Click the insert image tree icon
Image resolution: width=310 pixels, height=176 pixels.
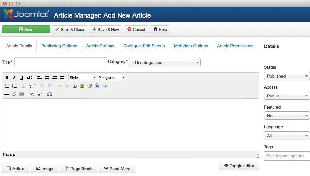click(82, 86)
